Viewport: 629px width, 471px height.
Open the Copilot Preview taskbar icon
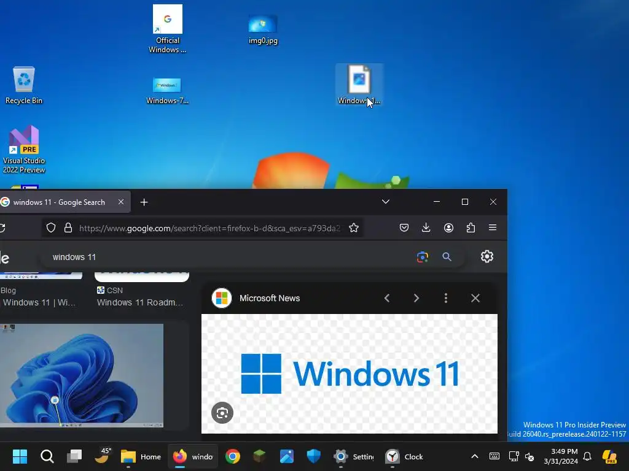point(609,456)
